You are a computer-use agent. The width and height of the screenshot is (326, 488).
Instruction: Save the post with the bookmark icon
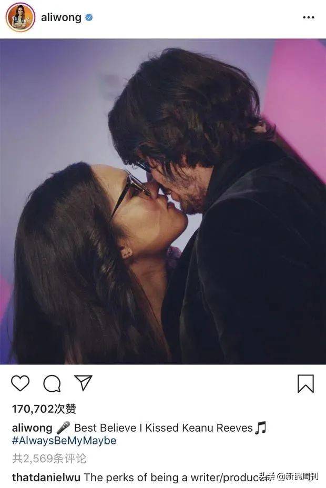click(305, 384)
